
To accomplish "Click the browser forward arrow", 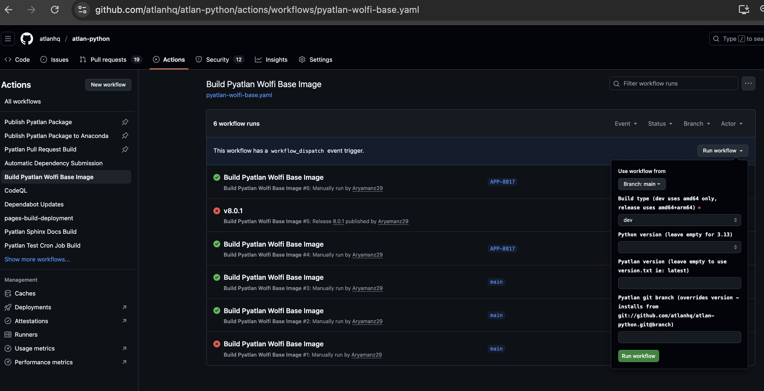I will pos(32,10).
